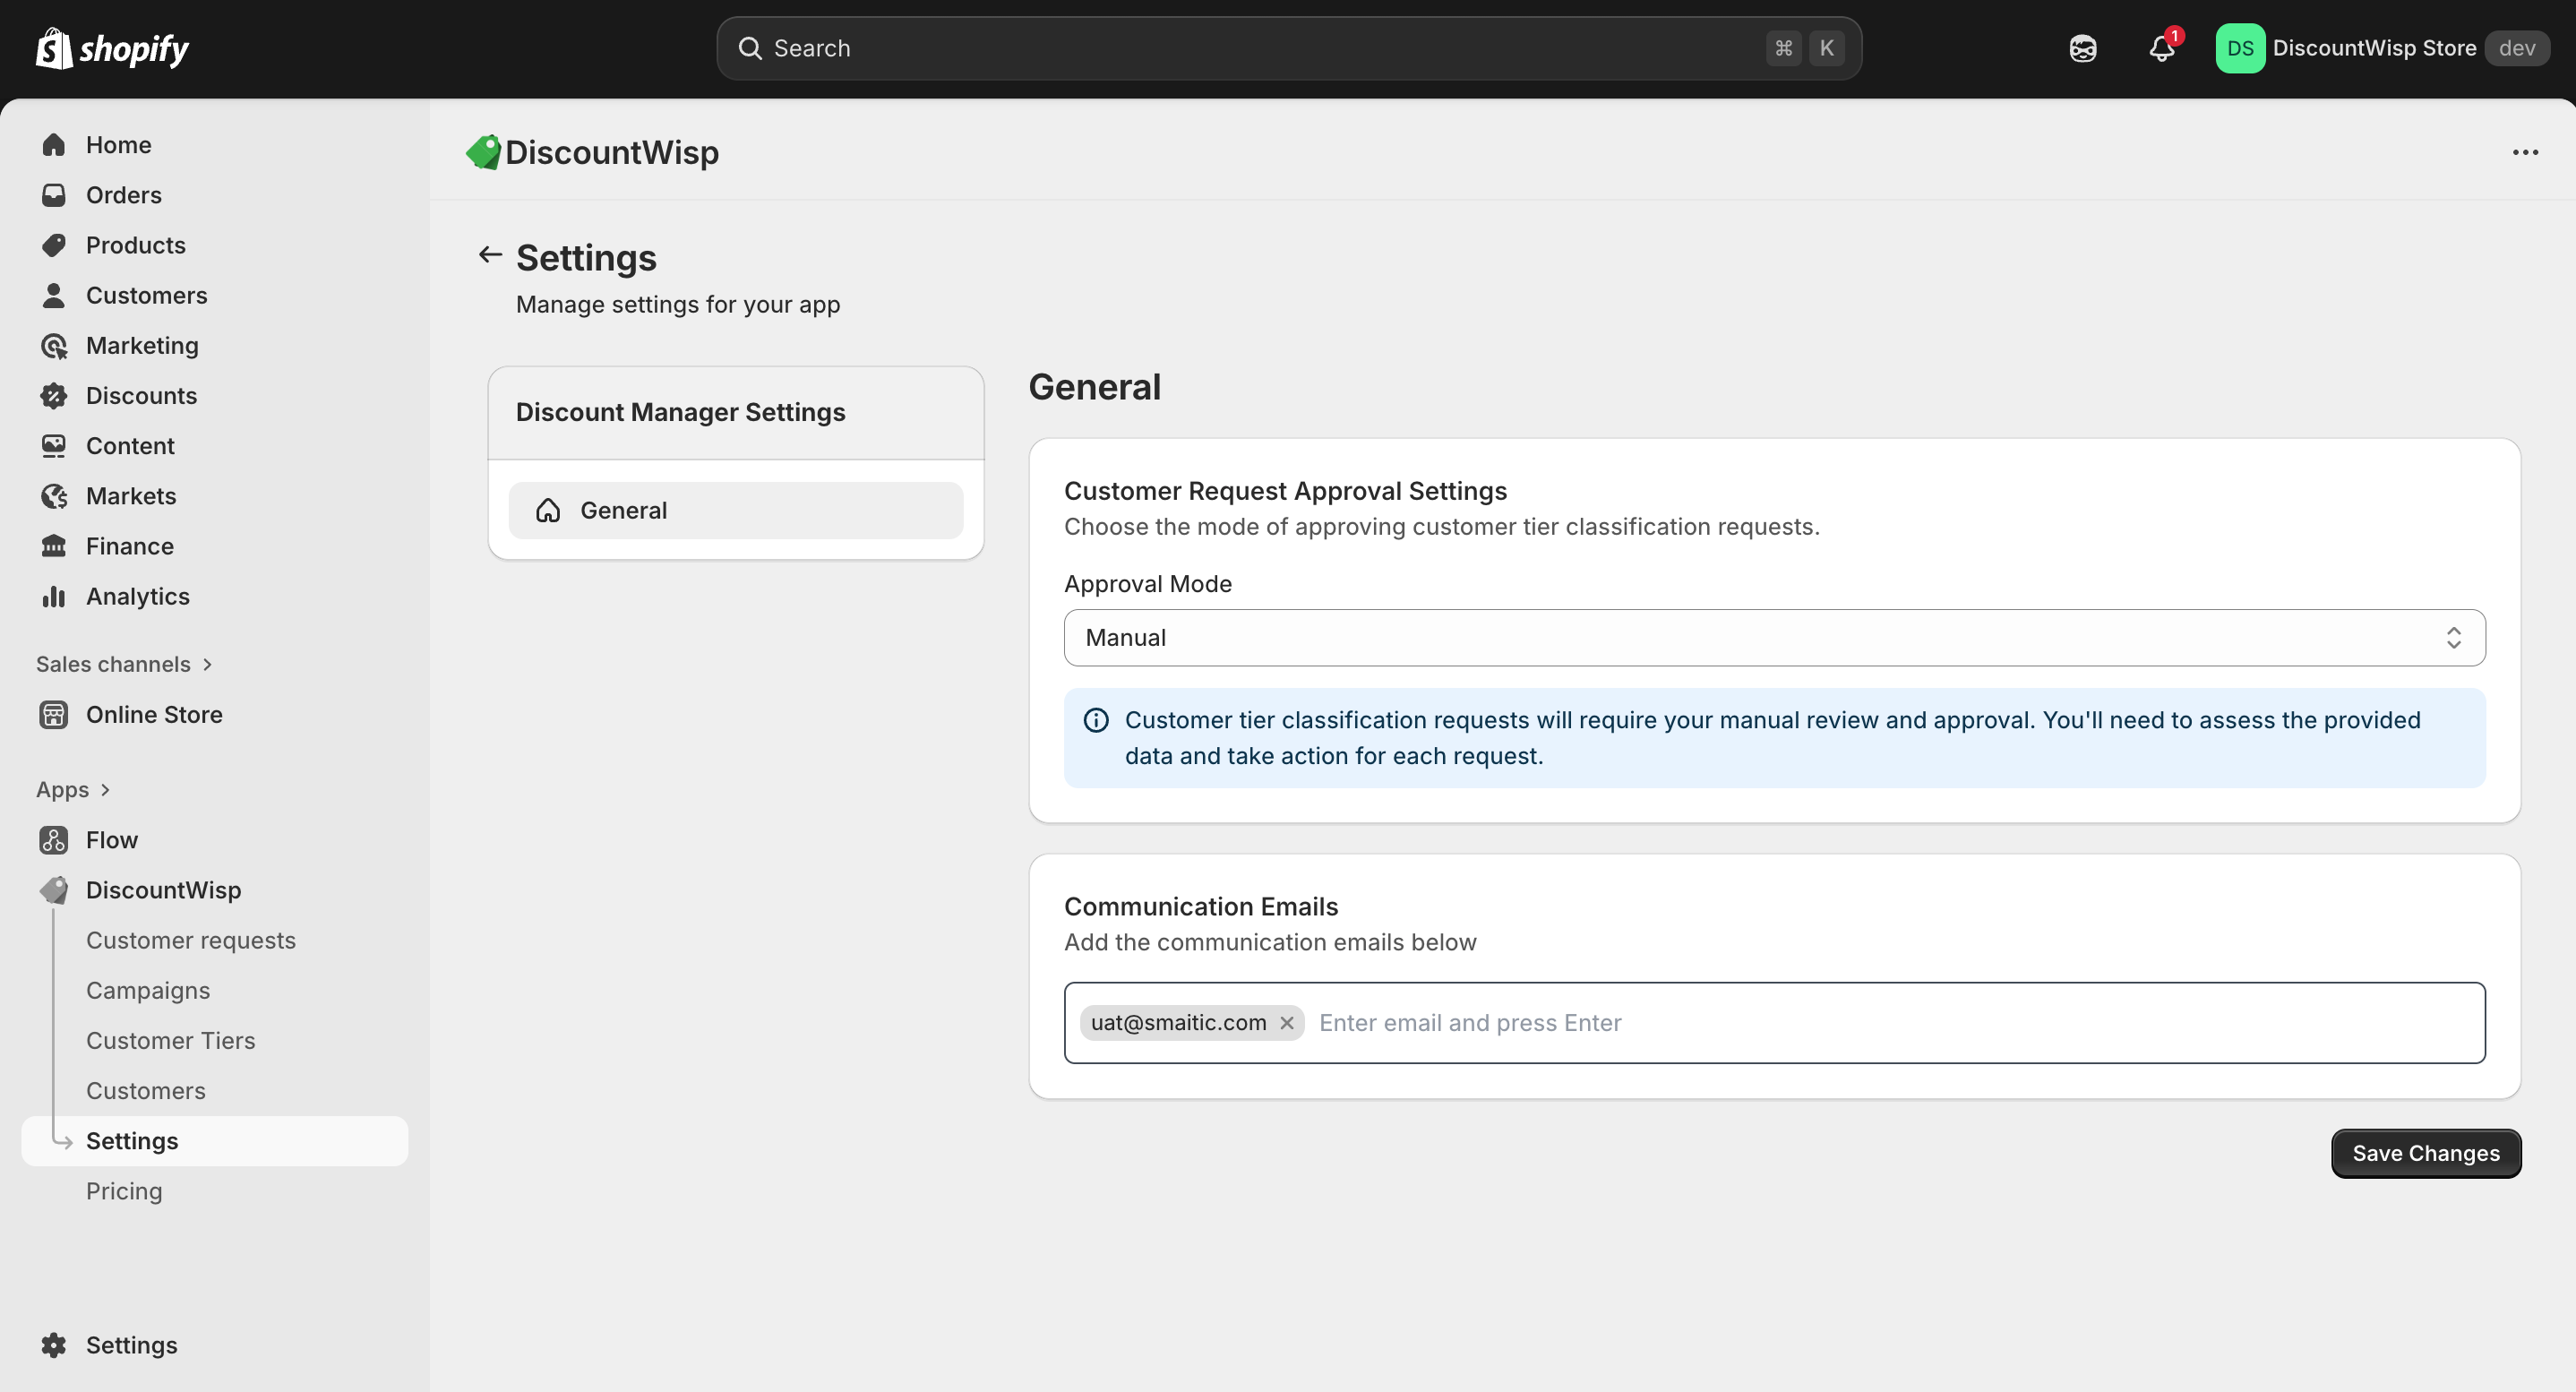Go to Campaigns page
Viewport: 2576px width, 1392px height.
point(148,990)
